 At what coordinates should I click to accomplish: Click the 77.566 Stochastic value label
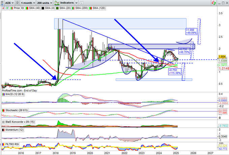(223, 113)
